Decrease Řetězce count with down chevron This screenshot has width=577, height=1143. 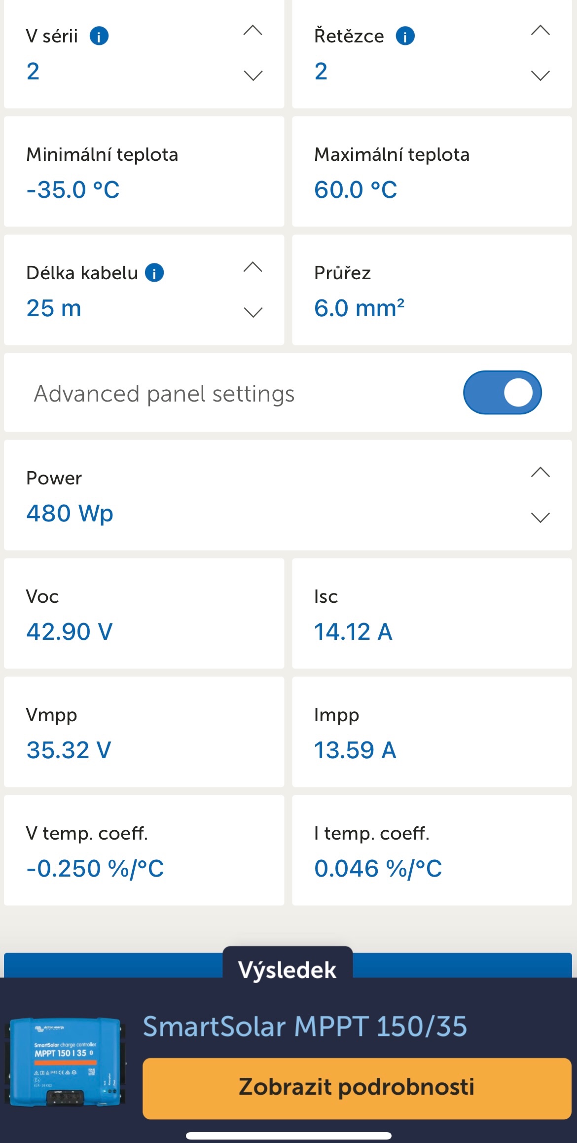click(x=541, y=75)
